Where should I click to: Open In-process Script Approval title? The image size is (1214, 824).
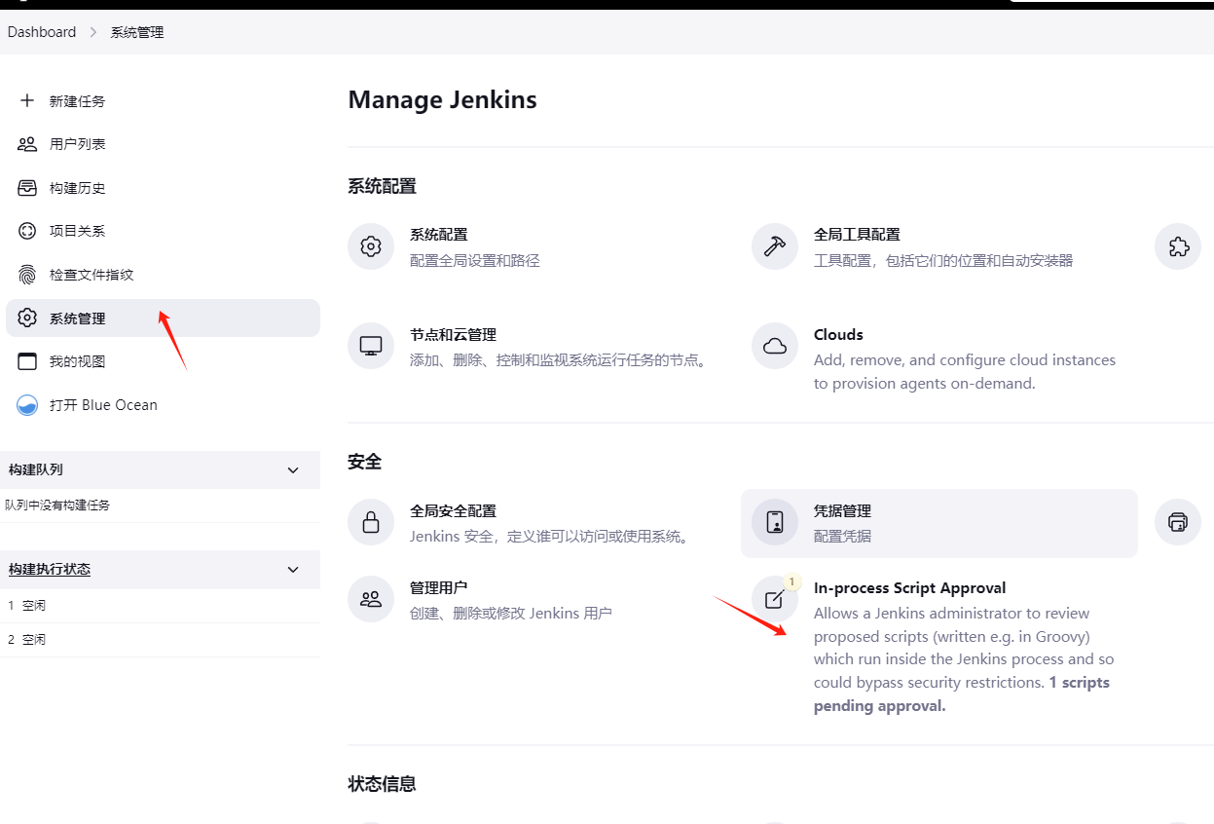click(909, 587)
